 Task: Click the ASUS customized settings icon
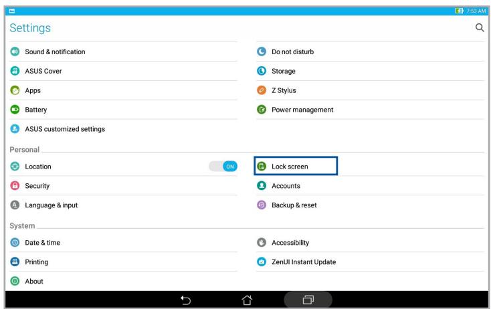[15, 129]
